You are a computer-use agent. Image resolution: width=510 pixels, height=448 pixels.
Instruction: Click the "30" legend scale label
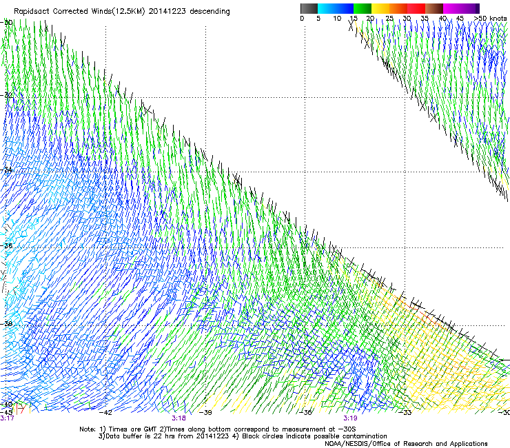click(x=407, y=19)
